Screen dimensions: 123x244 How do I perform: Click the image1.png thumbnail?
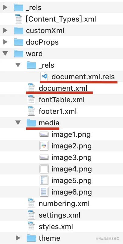coord(44,134)
